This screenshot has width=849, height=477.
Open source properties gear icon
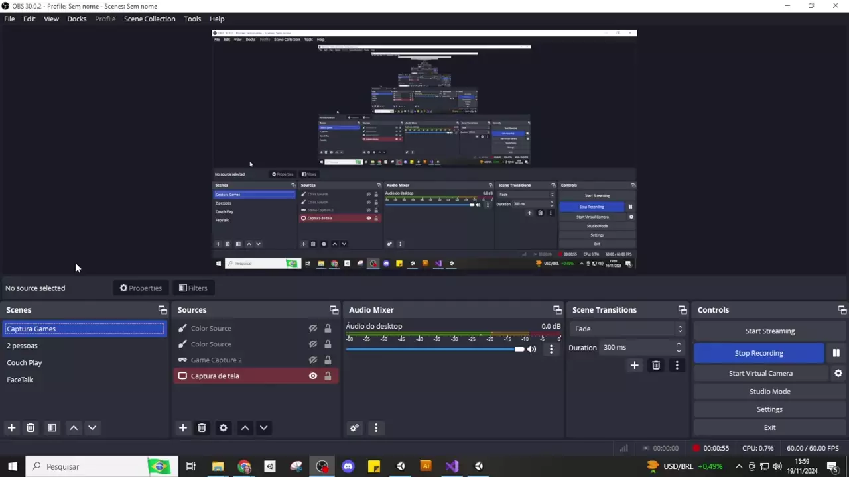click(224, 428)
